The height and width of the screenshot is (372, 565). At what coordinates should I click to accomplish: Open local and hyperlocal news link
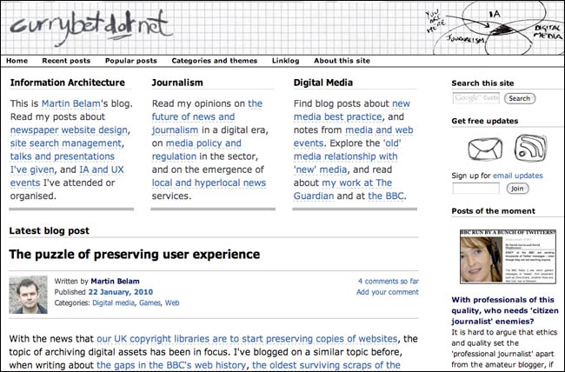tap(209, 183)
